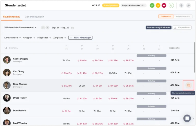Screen dimensions: 196x126
Task: Open the Wöchentliche Stundenzettel dropdown
Action: point(20,28)
